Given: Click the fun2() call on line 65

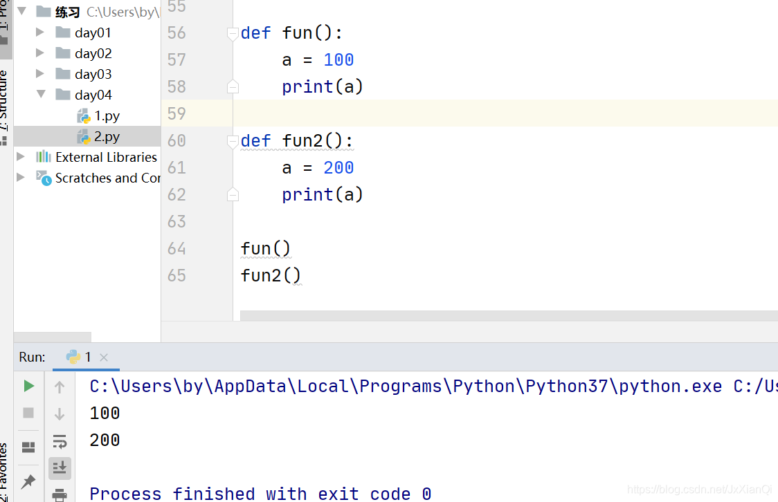Looking at the screenshot, I should pyautogui.click(x=271, y=275).
